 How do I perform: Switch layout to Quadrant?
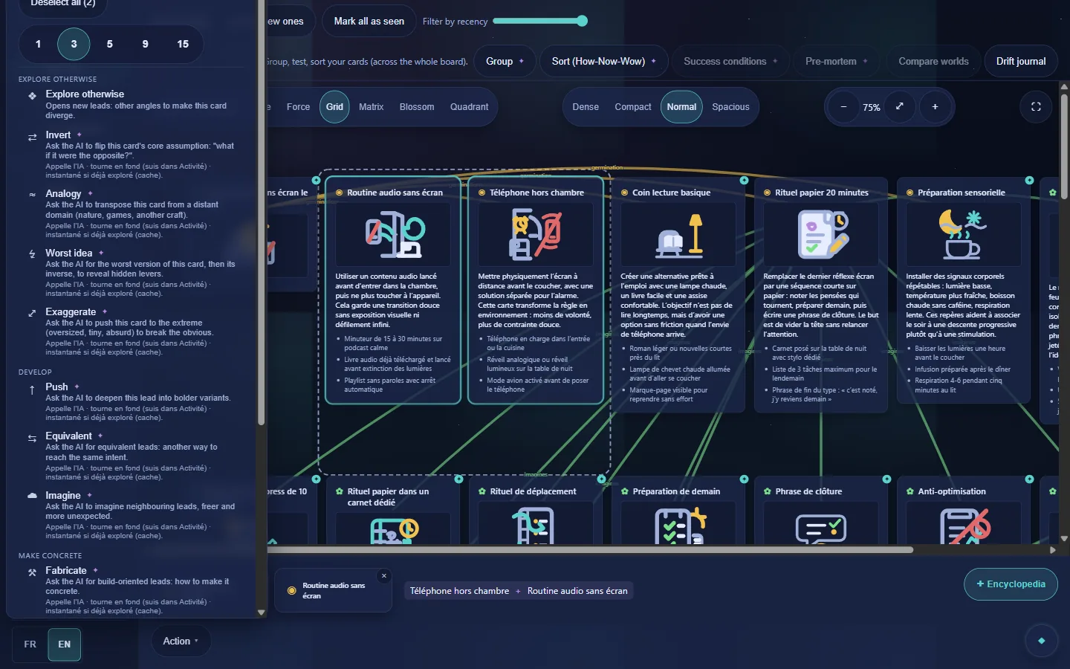[469, 107]
